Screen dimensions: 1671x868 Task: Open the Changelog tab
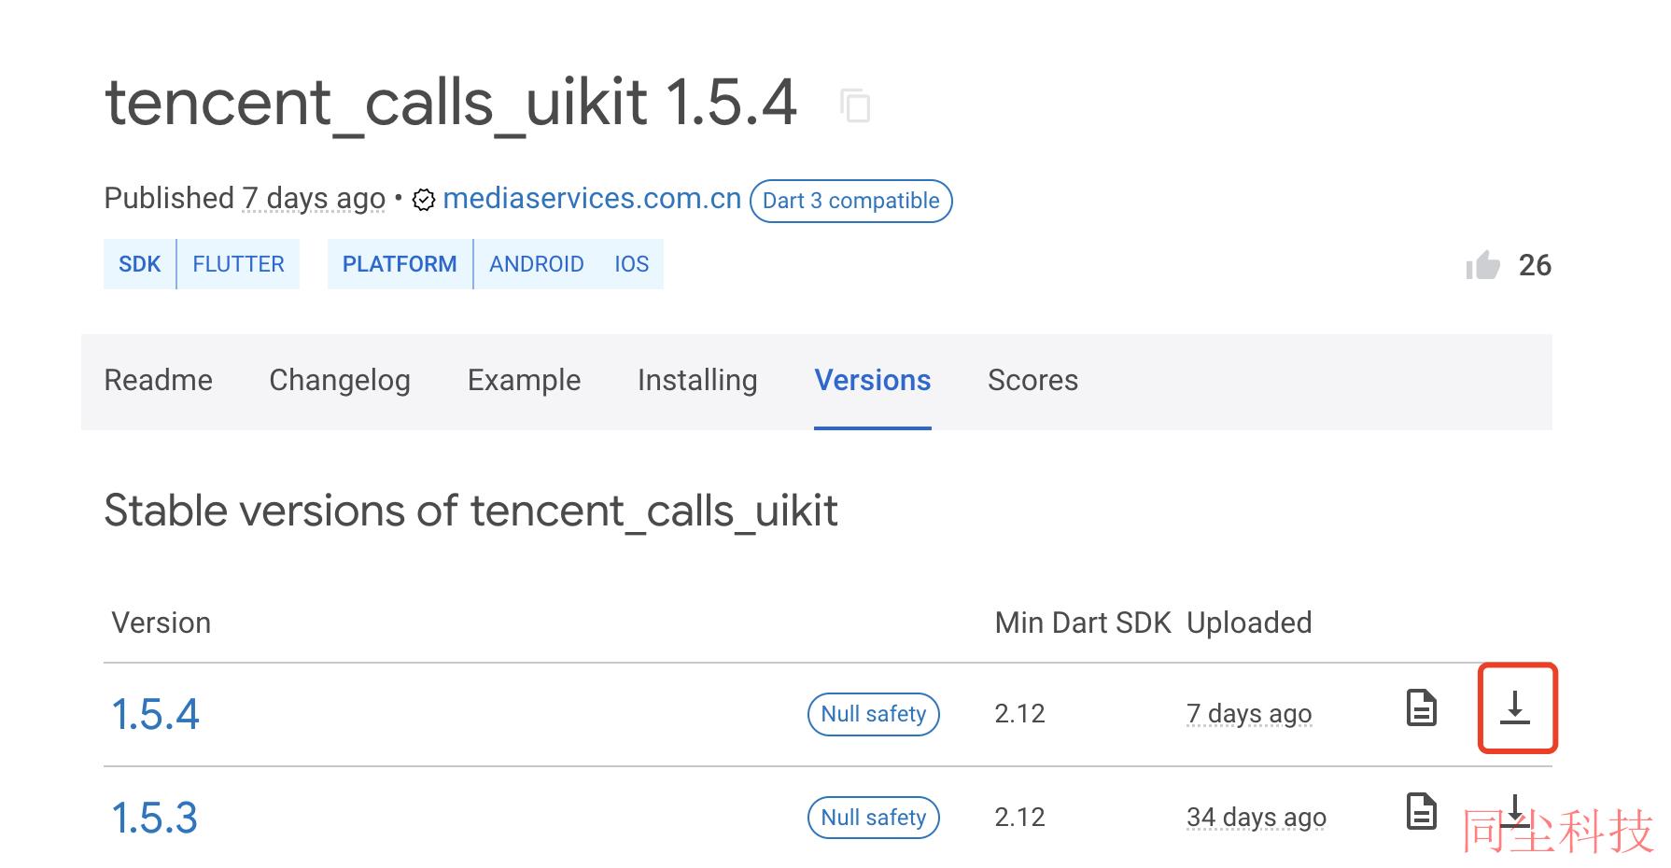coord(340,381)
